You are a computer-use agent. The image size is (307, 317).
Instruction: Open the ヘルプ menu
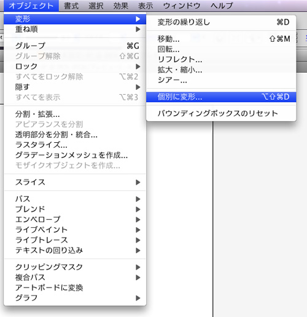pyautogui.click(x=222, y=6)
